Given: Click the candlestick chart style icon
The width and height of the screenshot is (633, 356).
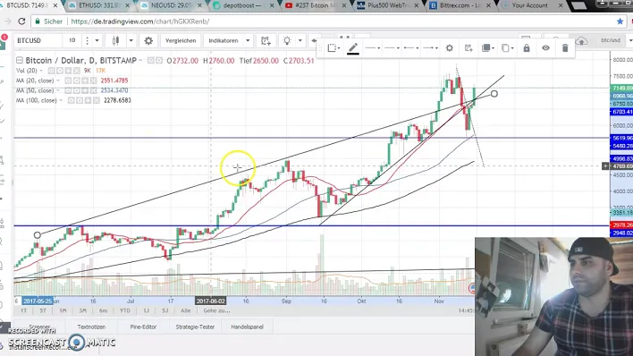Looking at the screenshot, I should click(115, 40).
